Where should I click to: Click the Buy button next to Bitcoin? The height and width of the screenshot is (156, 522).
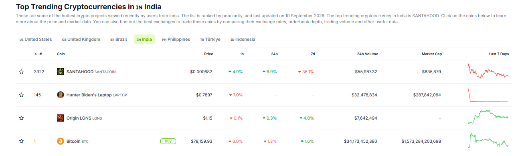[168, 141]
